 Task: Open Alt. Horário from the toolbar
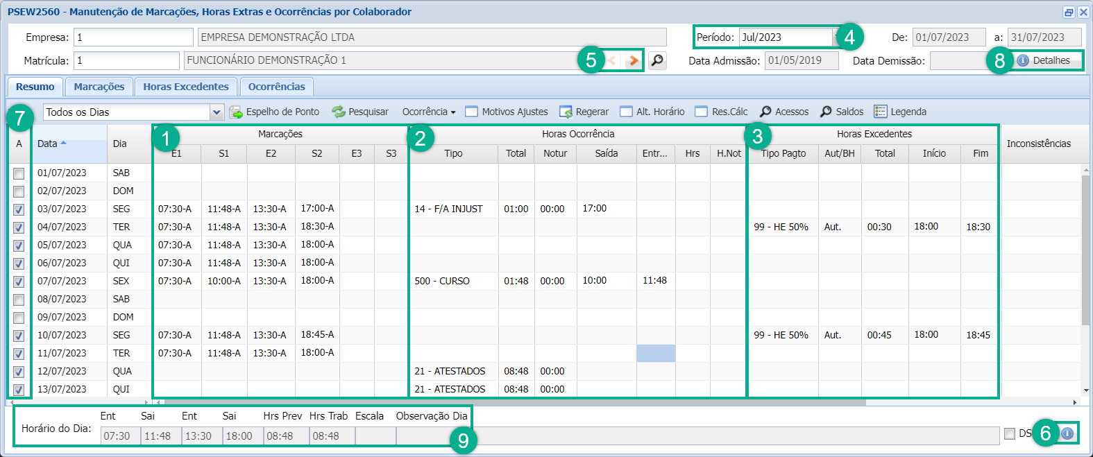tap(627, 112)
